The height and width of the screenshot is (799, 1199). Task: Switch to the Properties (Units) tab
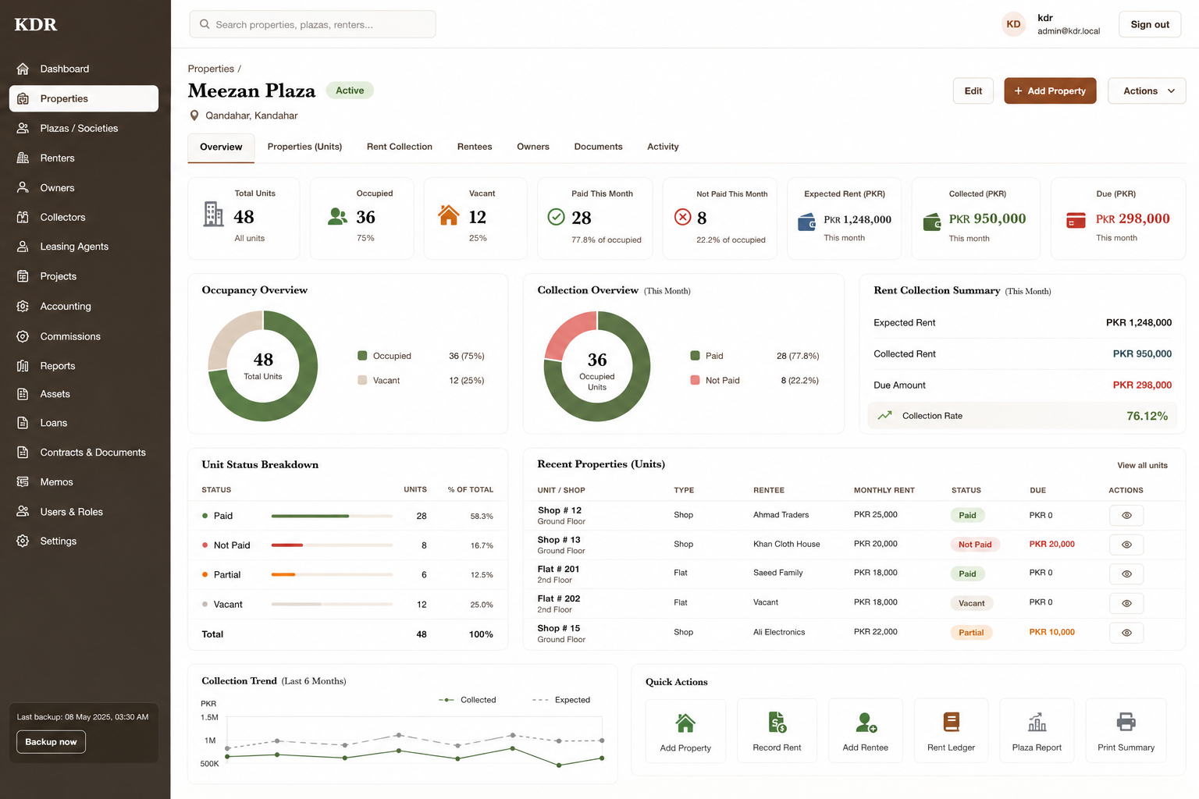coord(304,147)
